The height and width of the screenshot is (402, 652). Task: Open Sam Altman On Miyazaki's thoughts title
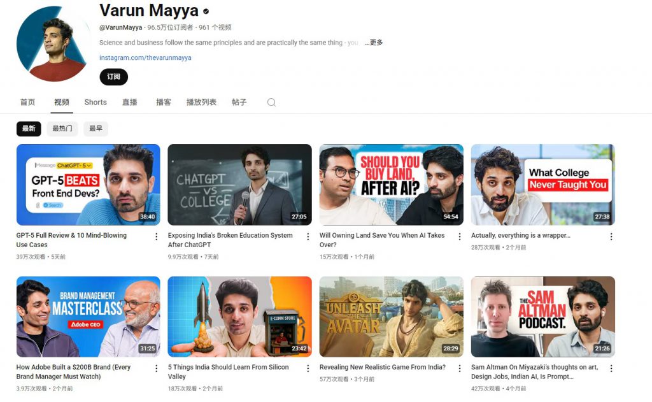(535, 372)
